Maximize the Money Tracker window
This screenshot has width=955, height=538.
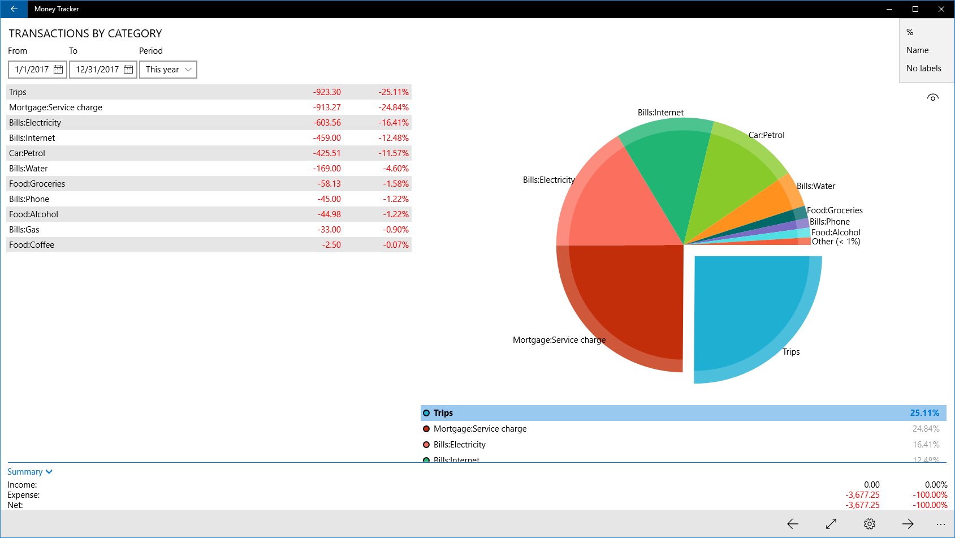click(x=915, y=9)
